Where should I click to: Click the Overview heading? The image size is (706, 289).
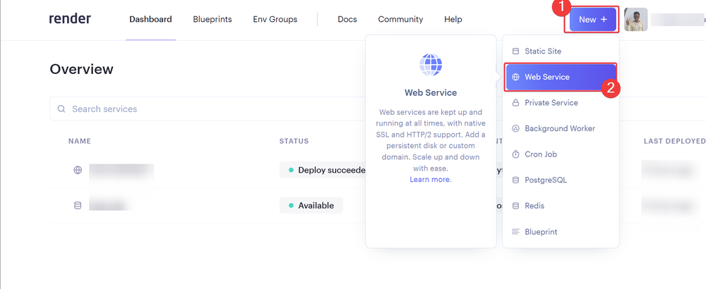pyautogui.click(x=81, y=69)
